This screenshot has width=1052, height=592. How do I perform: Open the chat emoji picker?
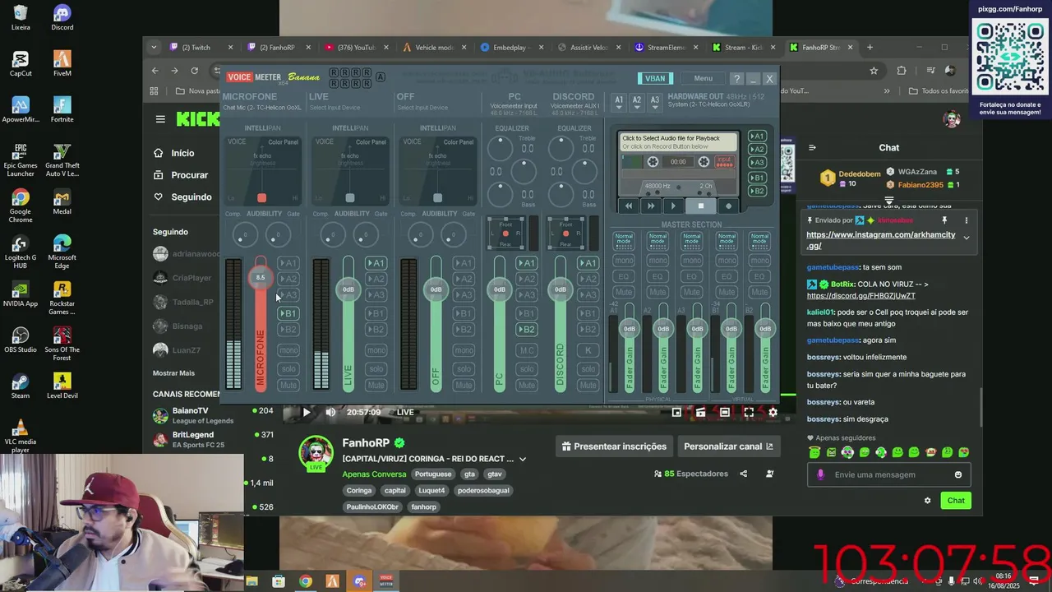(958, 474)
